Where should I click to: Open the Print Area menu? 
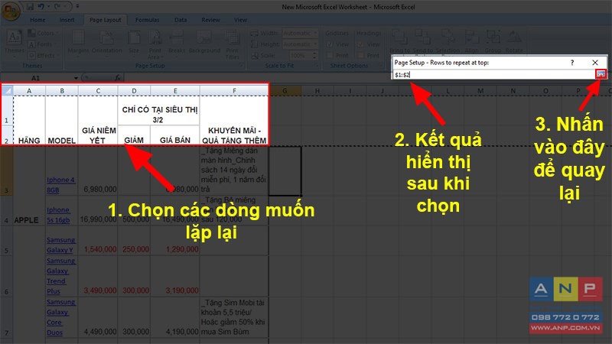[x=155, y=44]
